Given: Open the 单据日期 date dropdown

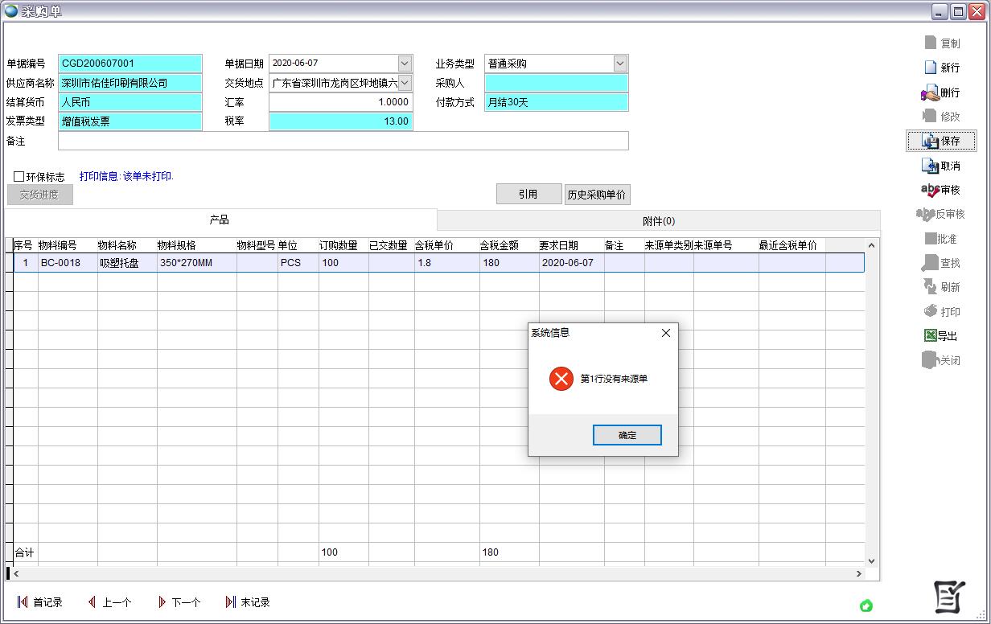Looking at the screenshot, I should (x=405, y=64).
